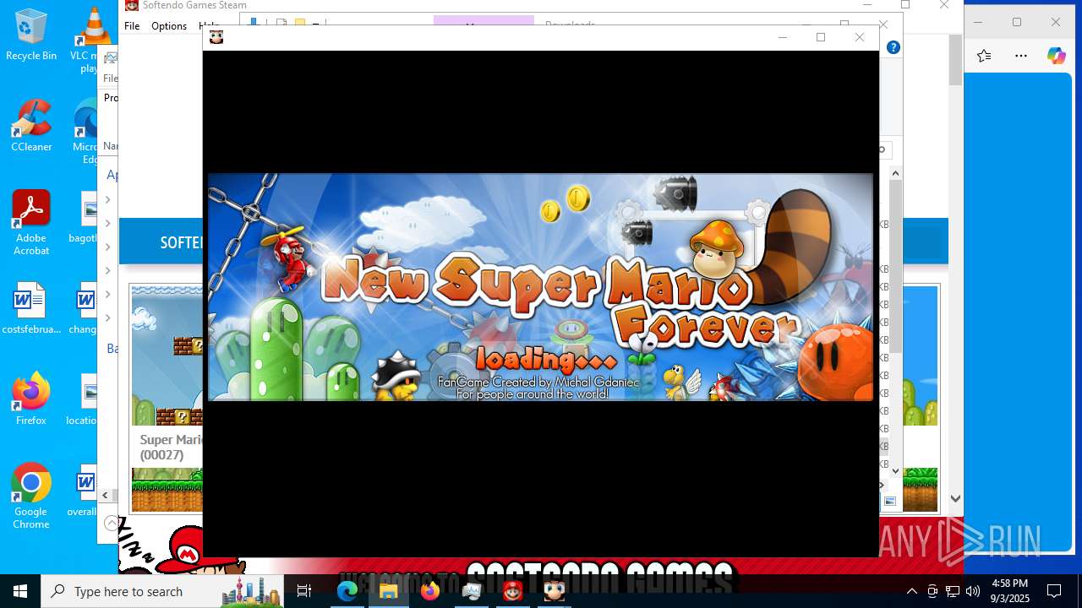Switch to File Explorer on the taskbar
1082x608 pixels.
(389, 591)
